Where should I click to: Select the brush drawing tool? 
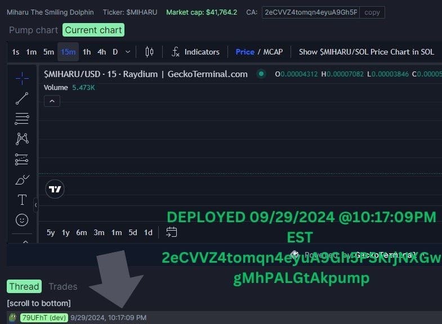click(22, 179)
